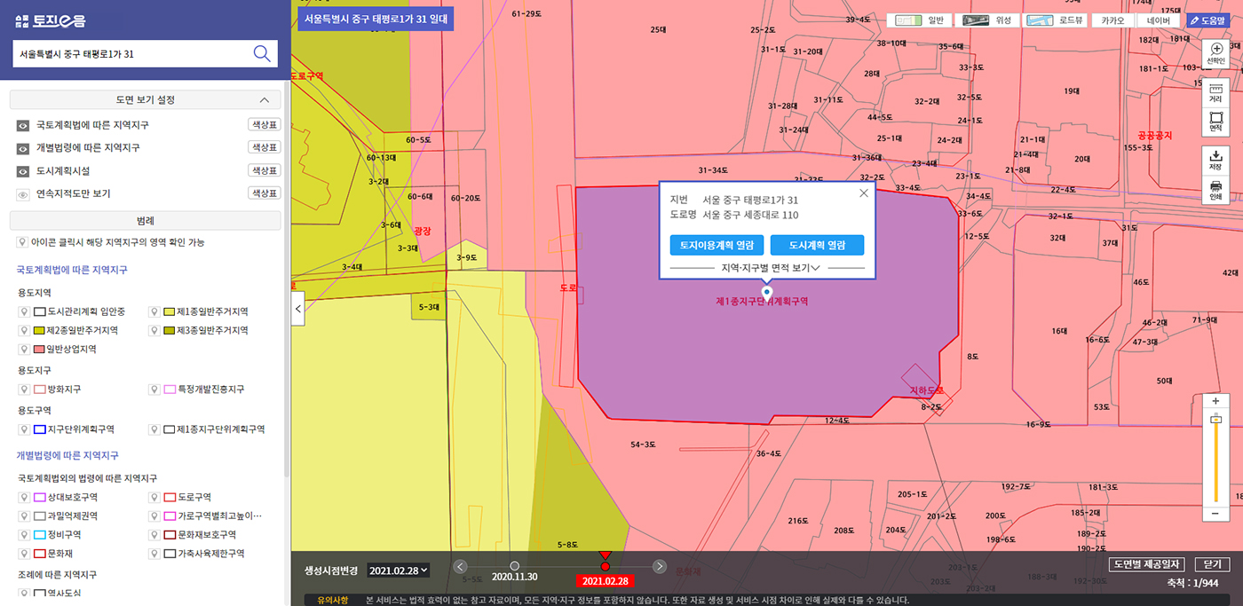
Task: Select the 선확인 zoom select tool
Action: [x=1216, y=53]
